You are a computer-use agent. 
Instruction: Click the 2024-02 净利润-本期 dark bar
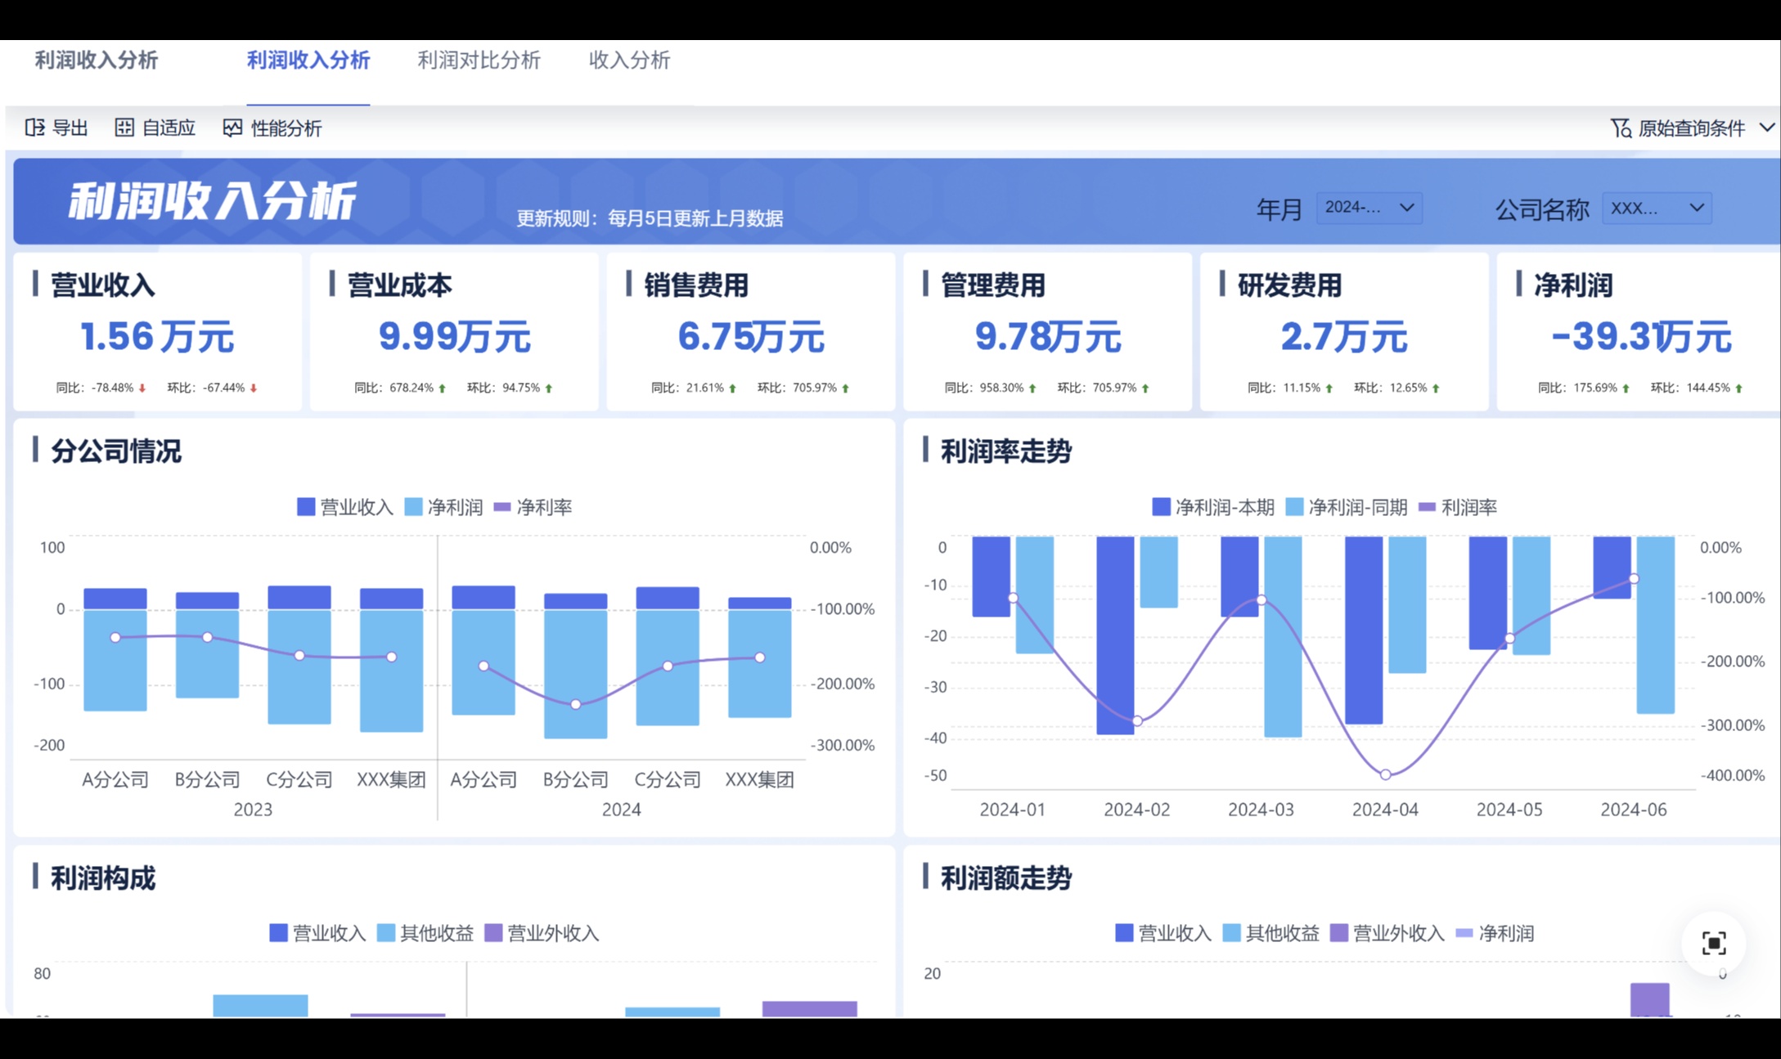[x=1115, y=635]
